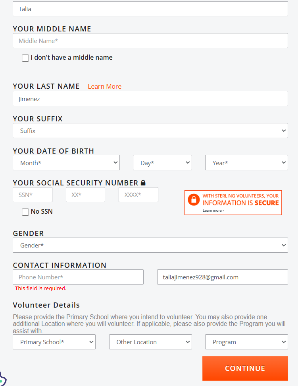
Task: Click the first SSN input box
Action: pyautogui.click(x=33, y=195)
